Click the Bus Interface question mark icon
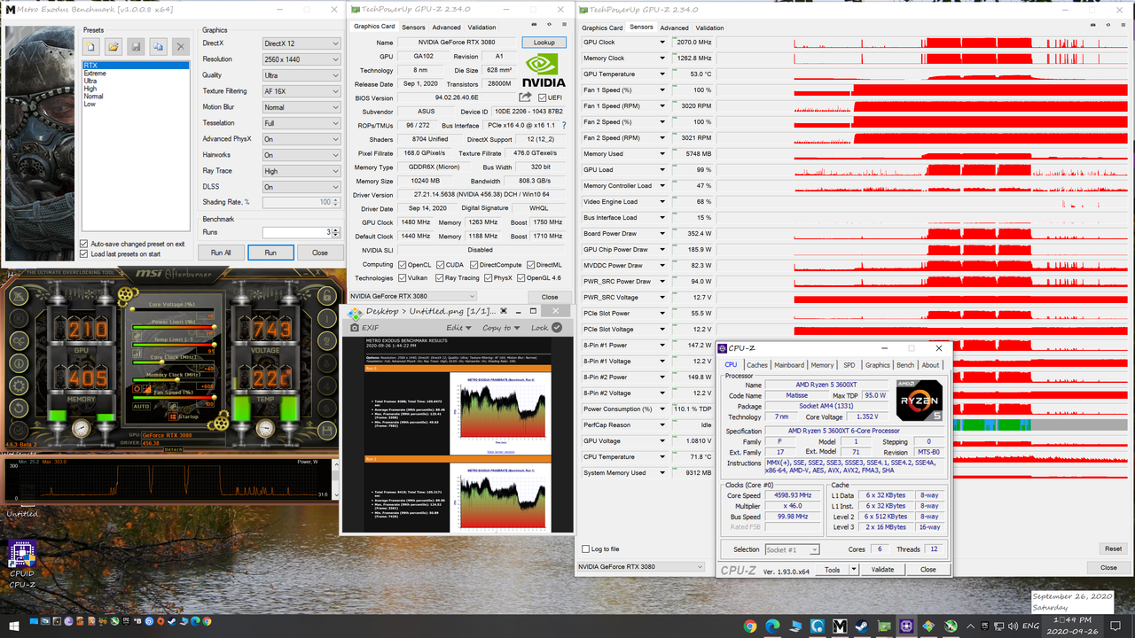The width and height of the screenshot is (1135, 638). [x=564, y=126]
